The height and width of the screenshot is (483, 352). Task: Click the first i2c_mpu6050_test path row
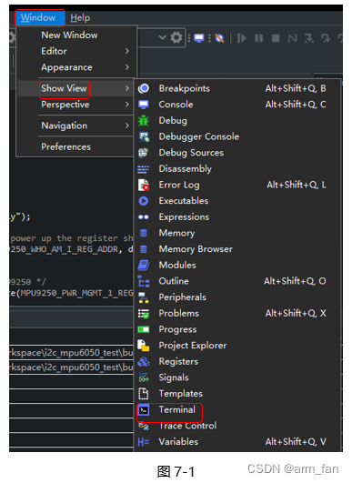pyautogui.click(x=71, y=353)
